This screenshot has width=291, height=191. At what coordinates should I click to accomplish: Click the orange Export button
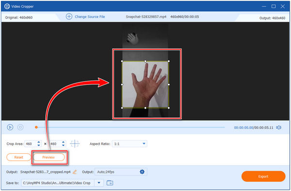[x=263, y=176]
